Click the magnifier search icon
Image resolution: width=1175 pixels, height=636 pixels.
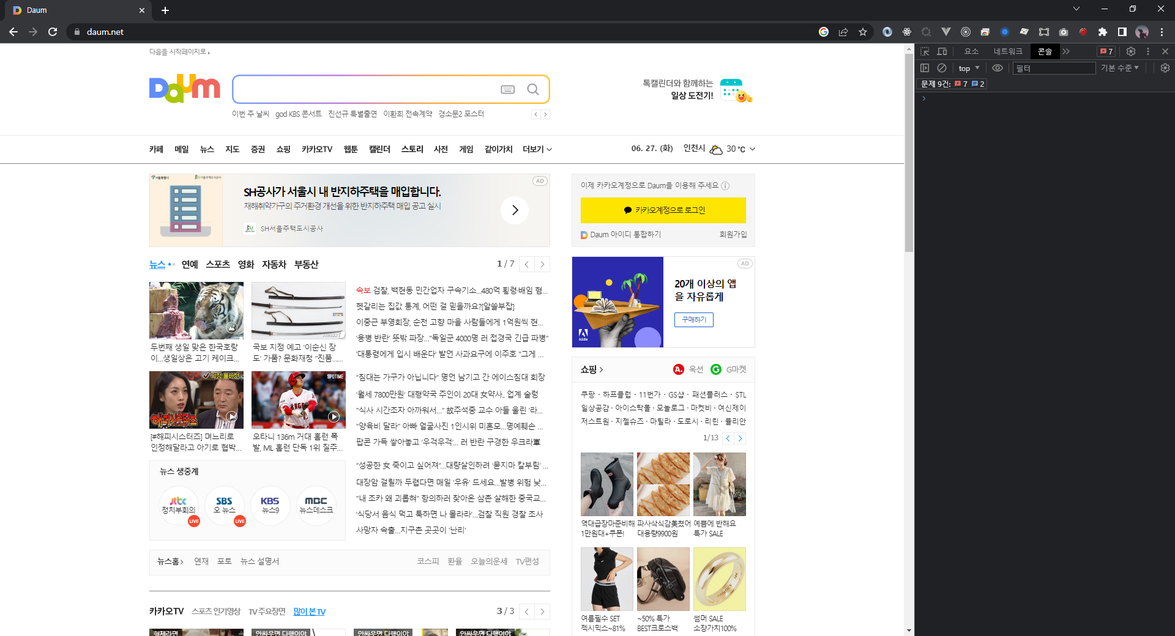point(533,89)
